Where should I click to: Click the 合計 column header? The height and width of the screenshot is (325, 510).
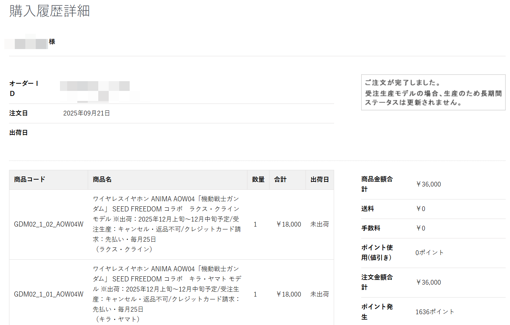coord(280,180)
